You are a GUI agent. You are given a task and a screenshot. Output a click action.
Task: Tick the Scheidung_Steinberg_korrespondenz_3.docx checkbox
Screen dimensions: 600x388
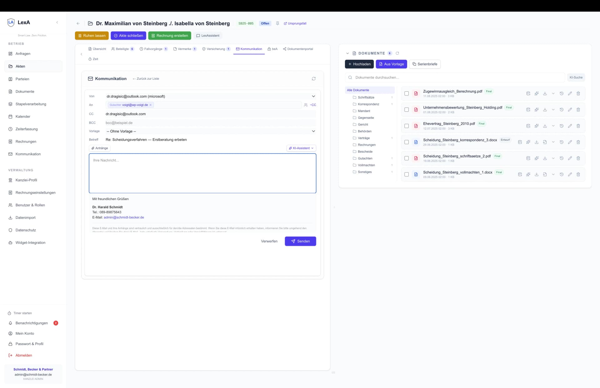coord(407,142)
